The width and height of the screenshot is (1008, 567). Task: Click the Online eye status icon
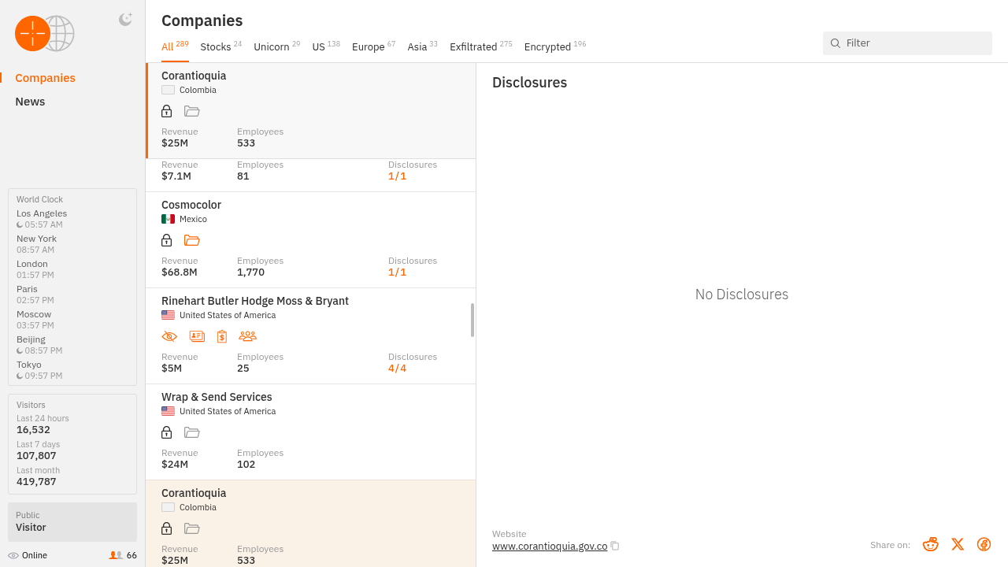pyautogui.click(x=13, y=555)
